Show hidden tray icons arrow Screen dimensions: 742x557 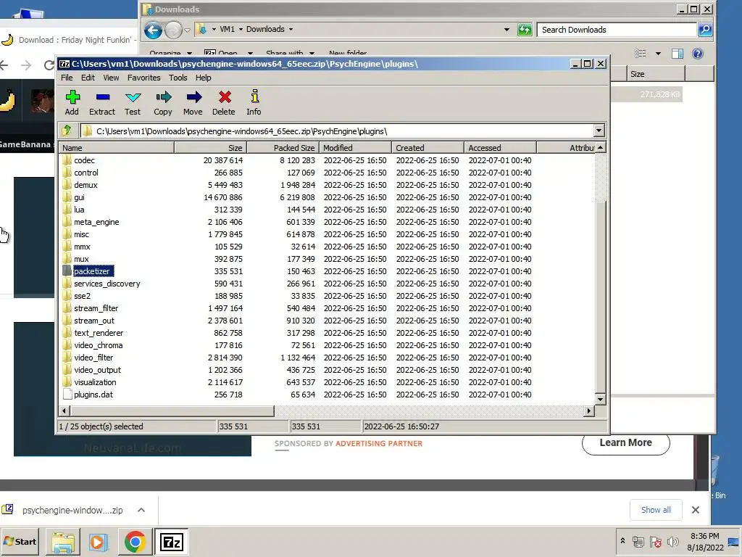coord(622,541)
